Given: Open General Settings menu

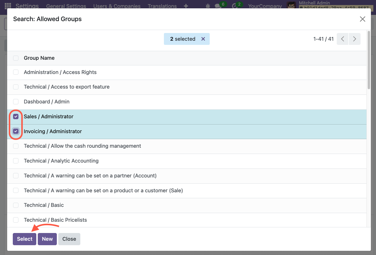Looking at the screenshot, I should [66, 6].
